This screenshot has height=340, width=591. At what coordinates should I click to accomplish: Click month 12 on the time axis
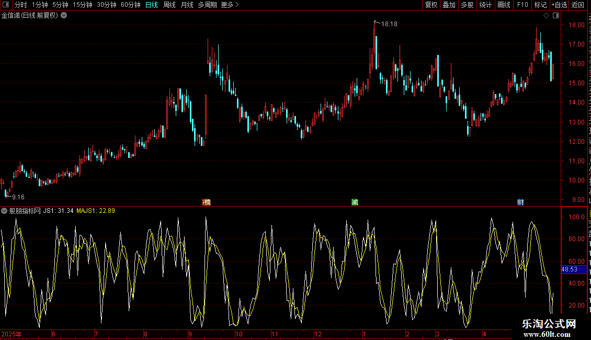click(x=318, y=334)
